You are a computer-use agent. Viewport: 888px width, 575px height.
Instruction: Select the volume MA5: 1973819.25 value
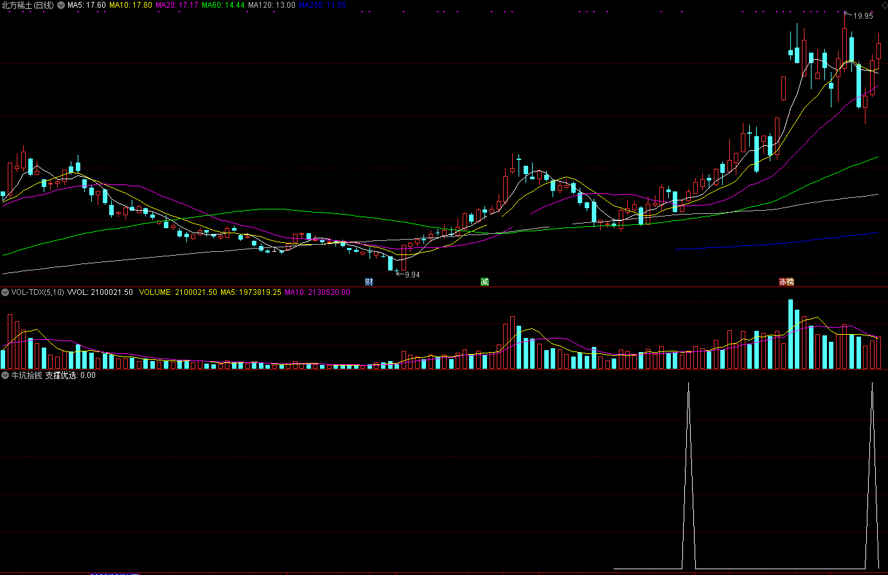point(251,292)
